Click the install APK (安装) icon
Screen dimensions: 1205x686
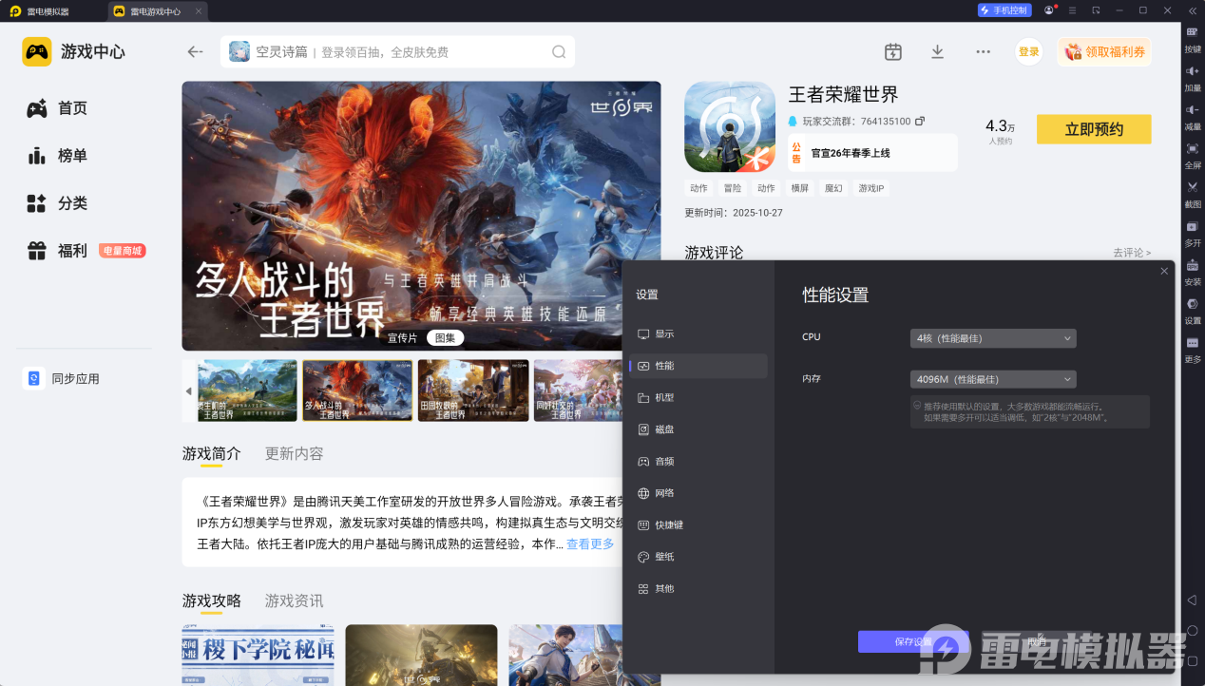click(x=1192, y=265)
